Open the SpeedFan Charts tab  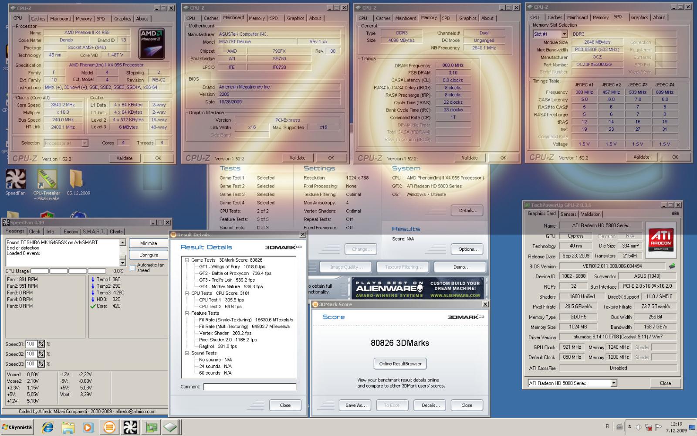[x=116, y=232]
